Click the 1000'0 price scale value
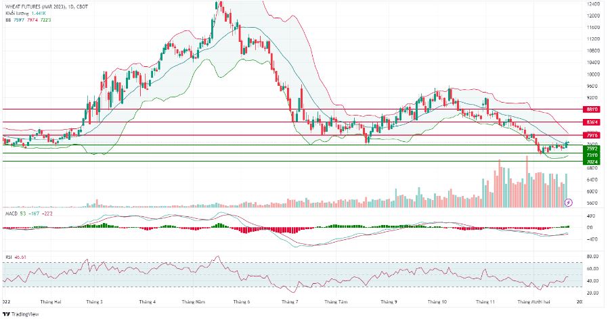Viewport: 612px width, 321px height. coord(593,74)
